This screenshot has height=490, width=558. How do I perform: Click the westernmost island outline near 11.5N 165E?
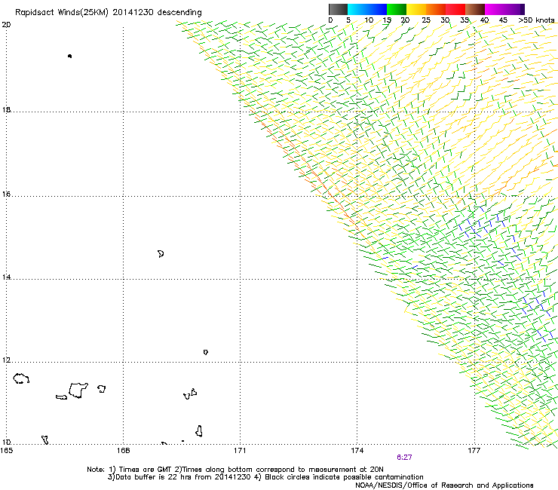[x=21, y=378]
